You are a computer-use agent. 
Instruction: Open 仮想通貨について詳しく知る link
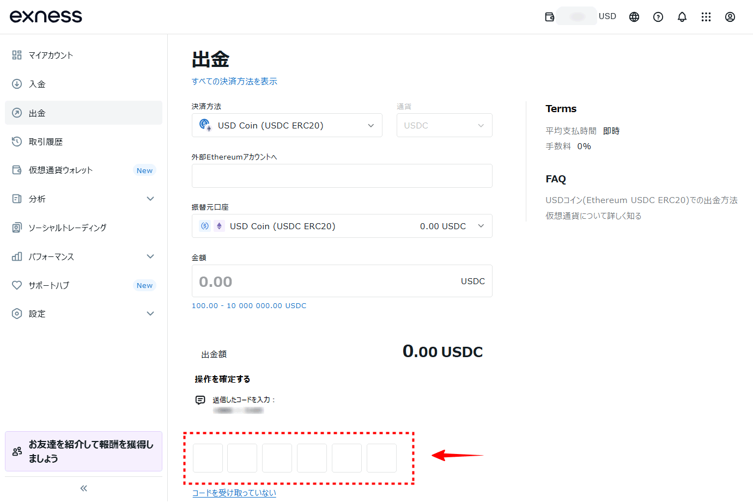593,216
